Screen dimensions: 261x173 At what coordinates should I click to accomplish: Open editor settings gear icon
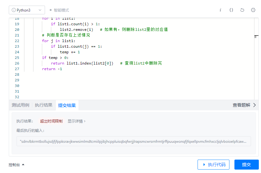253,10
